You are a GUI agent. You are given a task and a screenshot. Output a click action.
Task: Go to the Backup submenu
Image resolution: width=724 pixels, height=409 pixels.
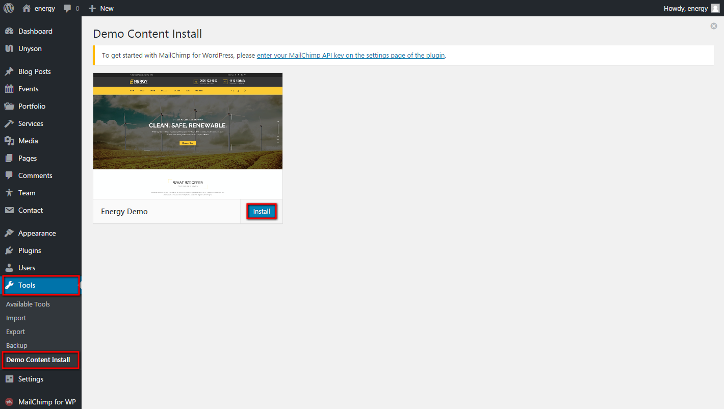pos(17,345)
